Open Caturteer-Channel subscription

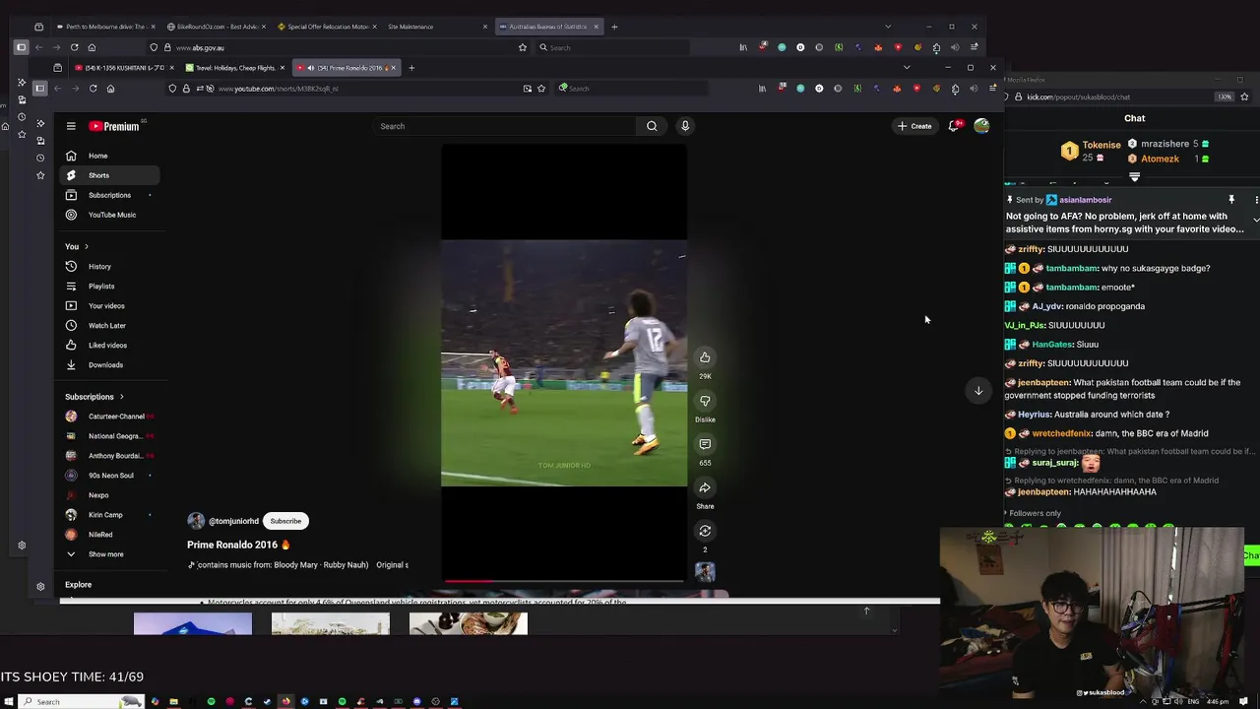(108, 417)
